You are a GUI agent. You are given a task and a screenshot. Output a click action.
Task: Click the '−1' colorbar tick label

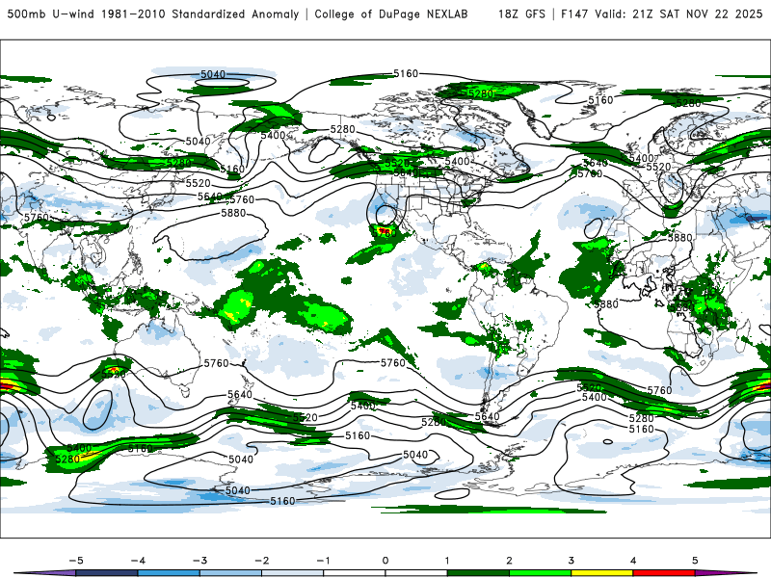(323, 561)
